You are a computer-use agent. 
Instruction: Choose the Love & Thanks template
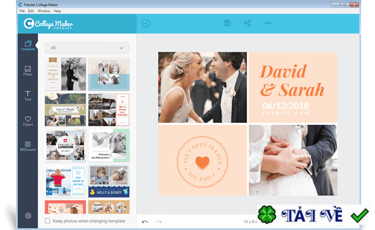[x=66, y=109]
